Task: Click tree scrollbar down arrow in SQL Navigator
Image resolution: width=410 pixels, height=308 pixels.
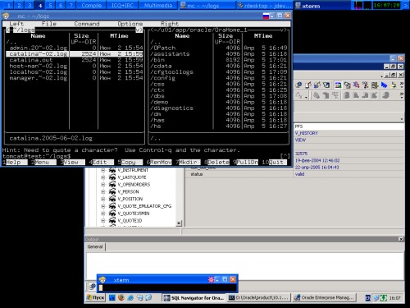Action: [x=179, y=223]
